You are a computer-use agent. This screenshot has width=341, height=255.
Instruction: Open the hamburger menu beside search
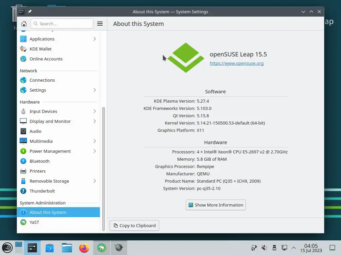click(100, 24)
